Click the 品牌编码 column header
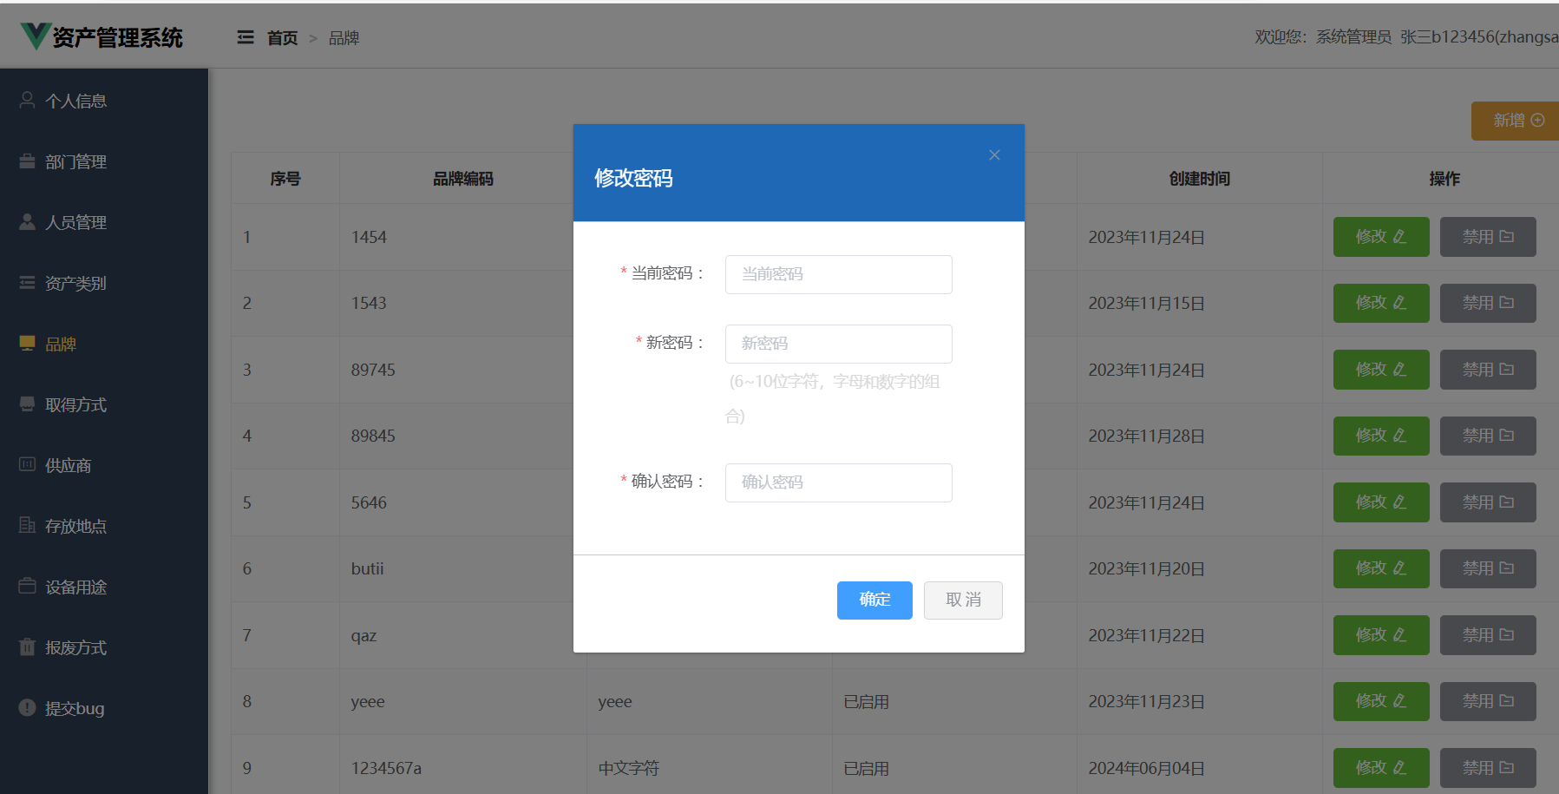Image resolution: width=1559 pixels, height=794 pixels. coord(463,179)
